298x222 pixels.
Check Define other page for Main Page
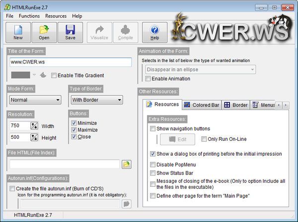[x=152, y=196]
